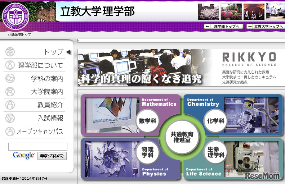Click the Department of Mathematics label

(x=159, y=102)
